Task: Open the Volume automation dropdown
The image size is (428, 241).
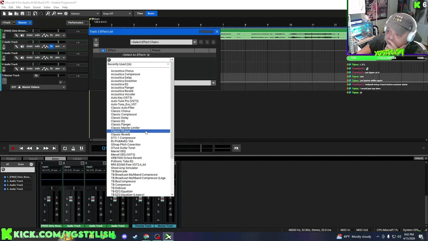Action: [85, 14]
